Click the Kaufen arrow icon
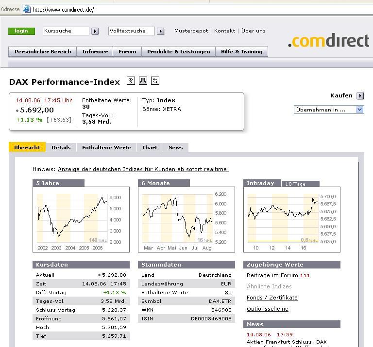This screenshot has height=347, width=373. [x=360, y=95]
